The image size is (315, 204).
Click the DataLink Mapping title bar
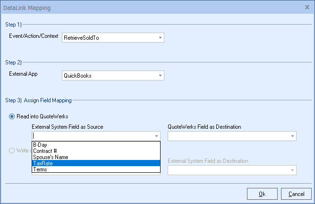tap(142, 8)
